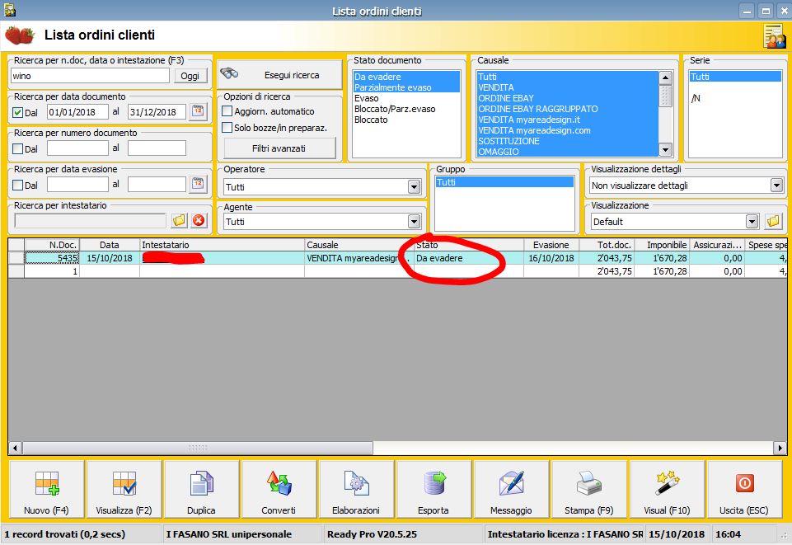Select Parzialmente evaso status
792x545 pixels.
pos(406,87)
